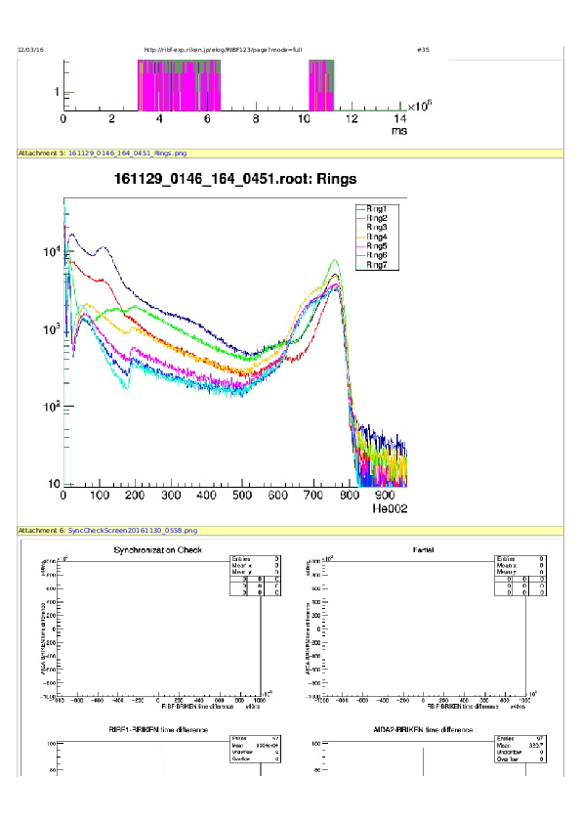Open the 161129_0146_164_0451_Rings.png attachment link

click(127, 153)
